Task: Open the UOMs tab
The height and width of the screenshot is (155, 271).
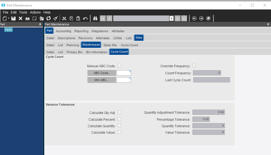Action: (117, 38)
